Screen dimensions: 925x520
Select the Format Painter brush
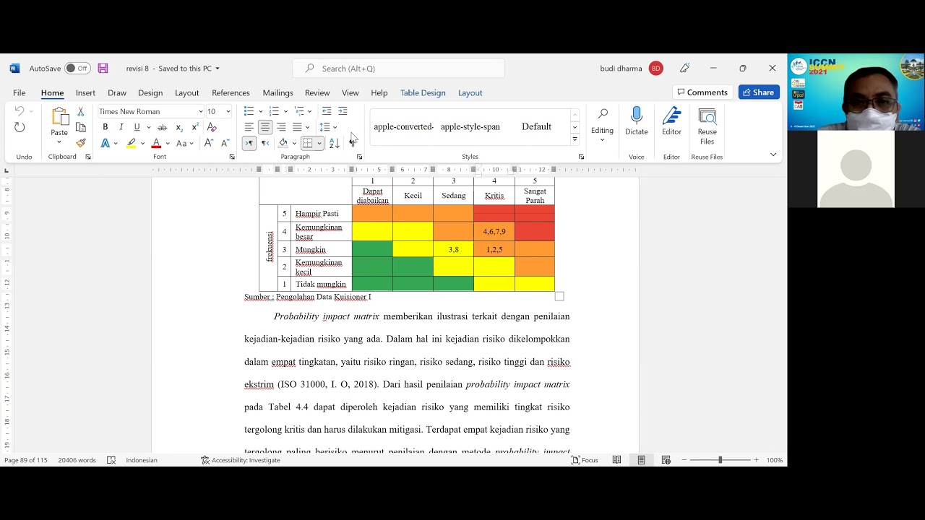(x=81, y=143)
